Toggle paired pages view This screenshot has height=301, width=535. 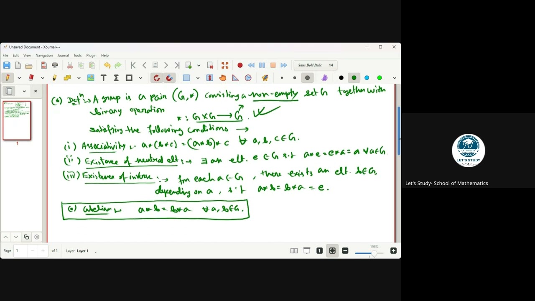(294, 251)
